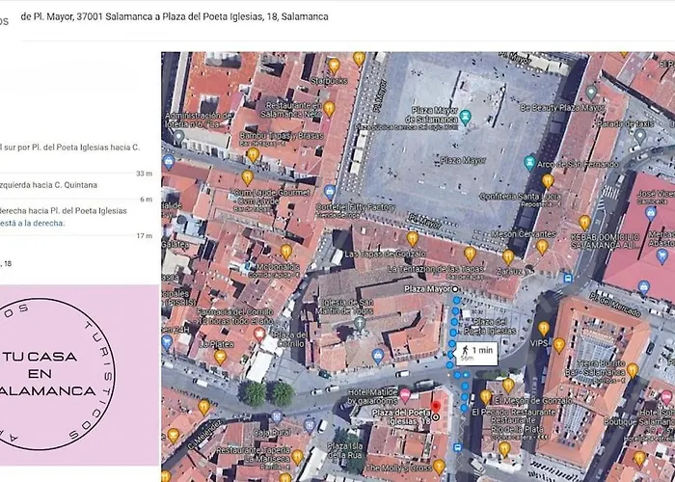Open the Hotel Matilde by galaroms pin
This screenshot has height=482, width=675.
[405, 395]
